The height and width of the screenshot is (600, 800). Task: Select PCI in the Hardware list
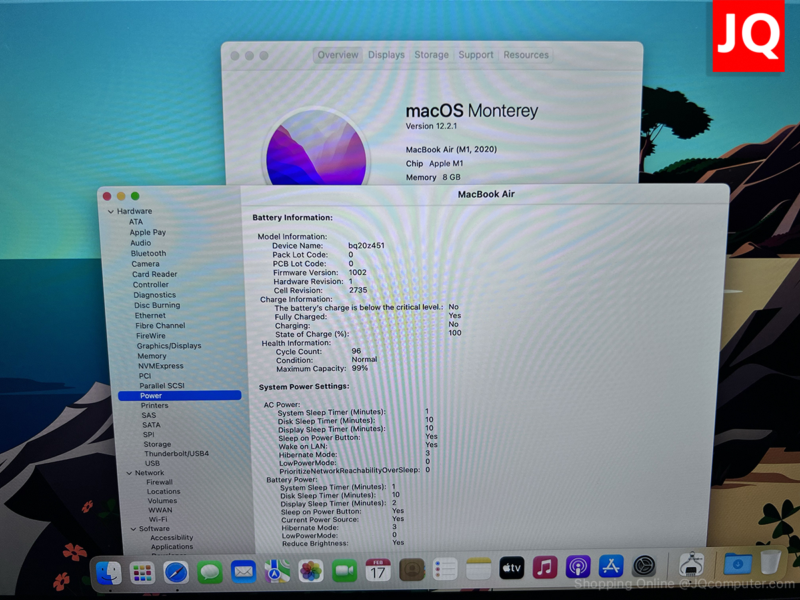coord(145,376)
